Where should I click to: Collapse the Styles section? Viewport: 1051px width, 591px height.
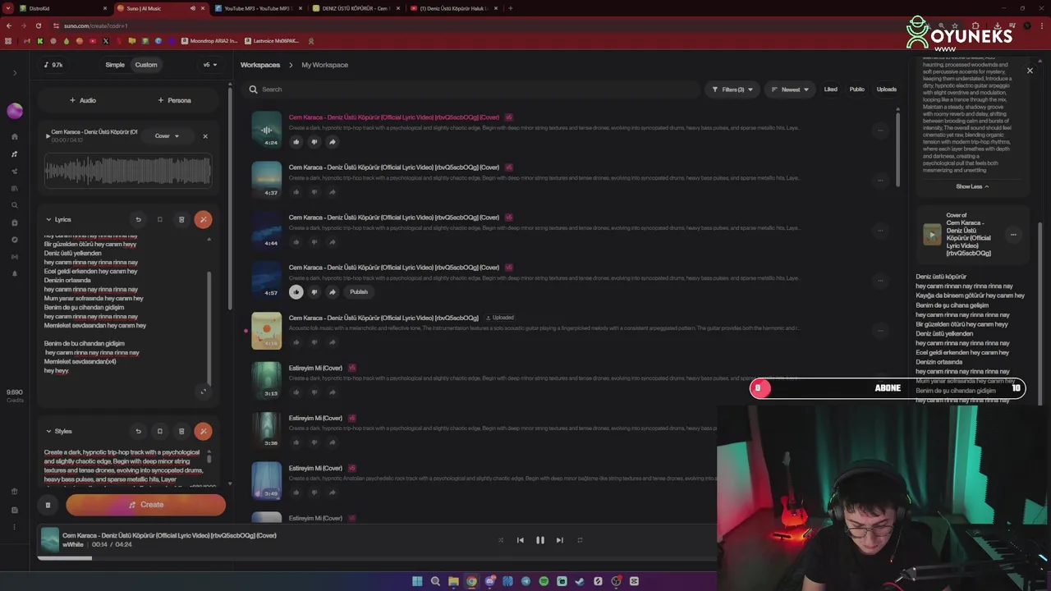[x=48, y=431]
